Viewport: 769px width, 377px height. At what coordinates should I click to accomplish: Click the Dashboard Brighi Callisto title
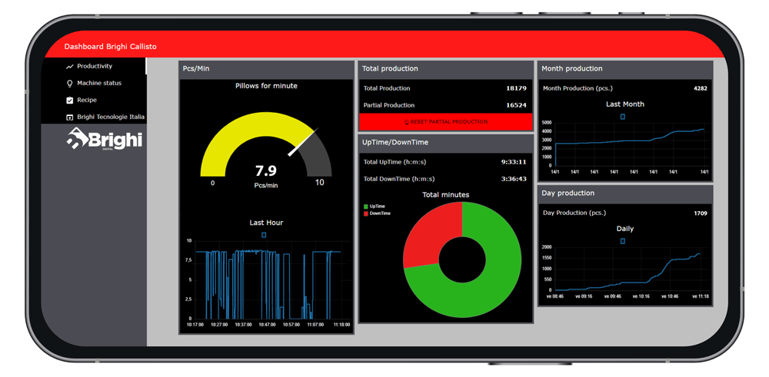[x=110, y=47]
